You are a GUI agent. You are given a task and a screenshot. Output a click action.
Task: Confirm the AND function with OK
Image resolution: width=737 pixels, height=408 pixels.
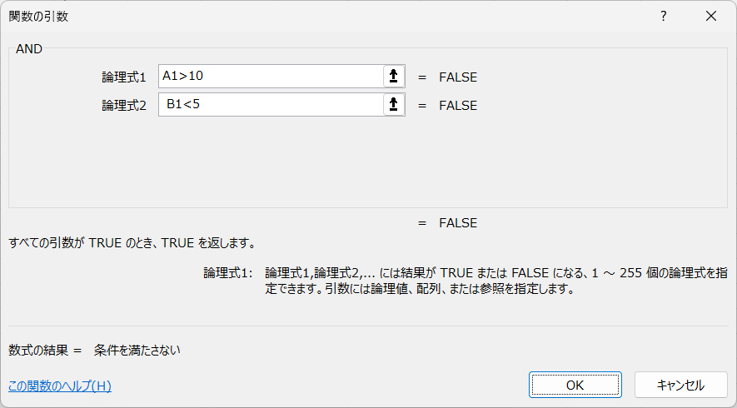coord(575,385)
